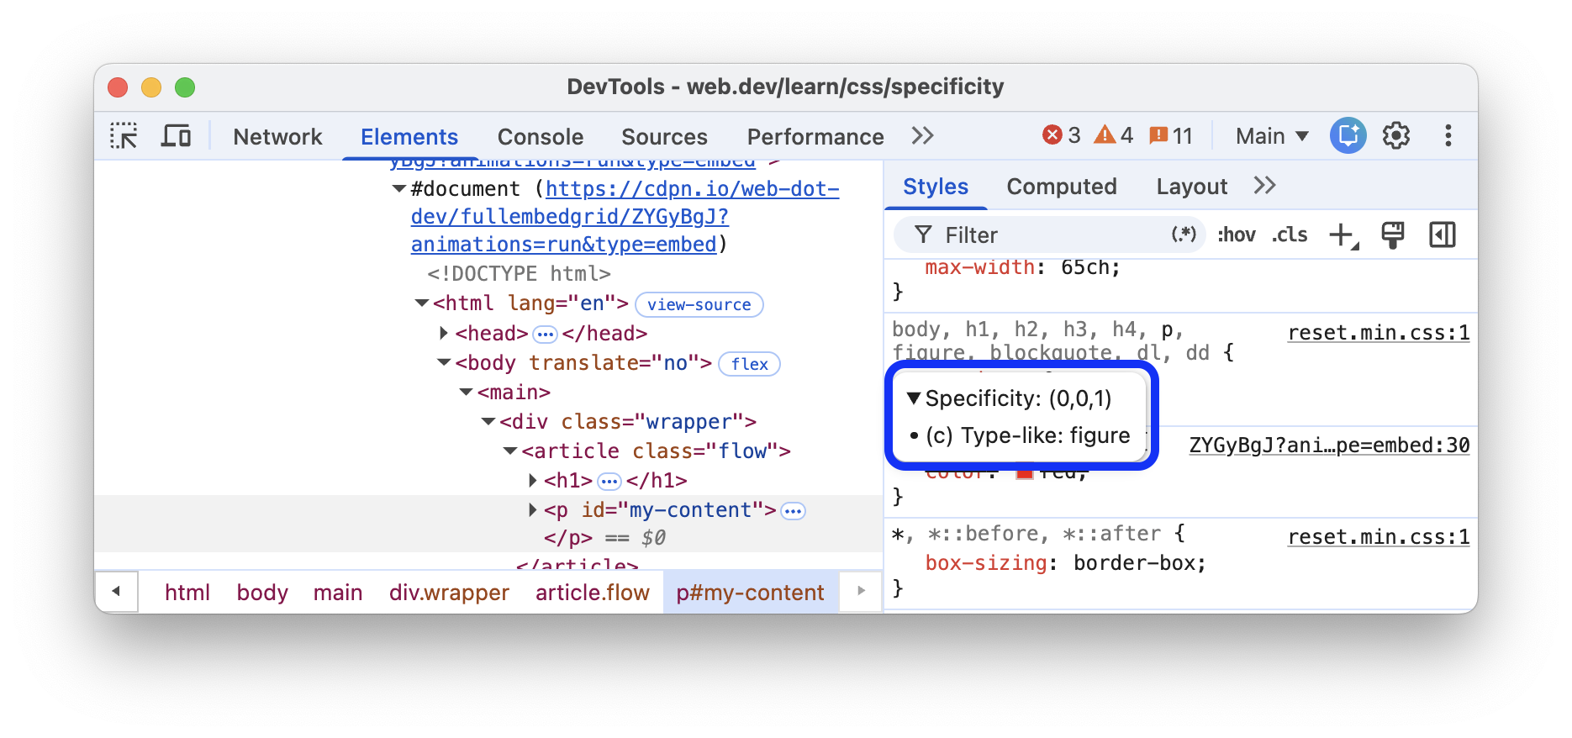Click the filter funnel icon

click(923, 235)
